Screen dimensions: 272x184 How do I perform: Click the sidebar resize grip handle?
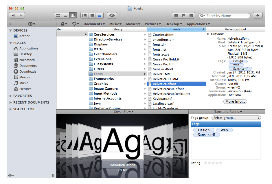pyautogui.click(x=53, y=176)
